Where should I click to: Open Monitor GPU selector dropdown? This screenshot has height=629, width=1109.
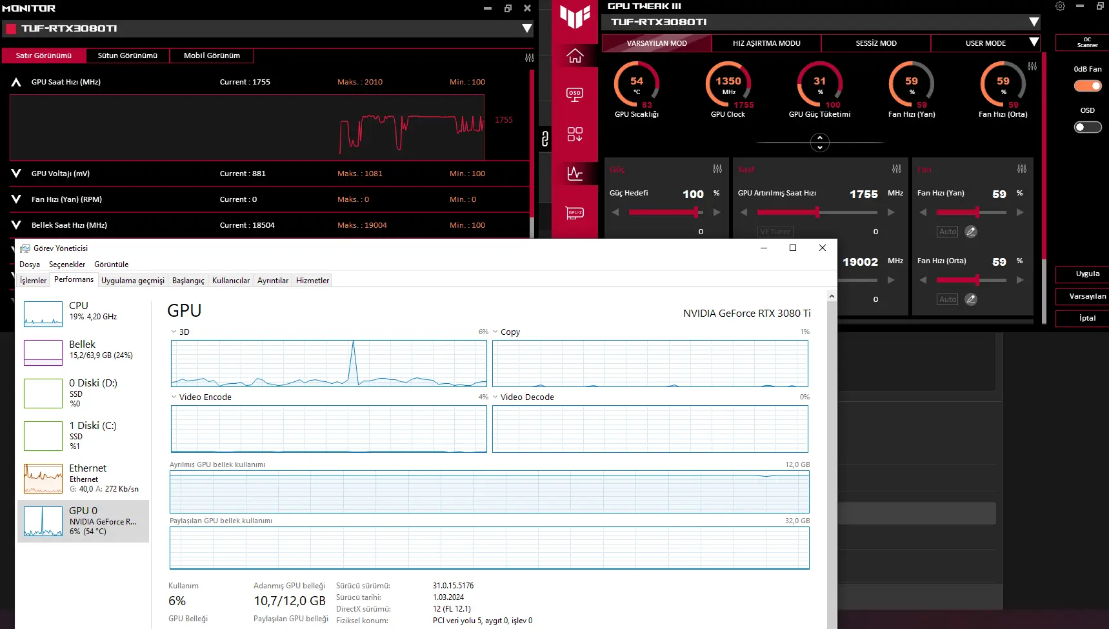coord(527,28)
